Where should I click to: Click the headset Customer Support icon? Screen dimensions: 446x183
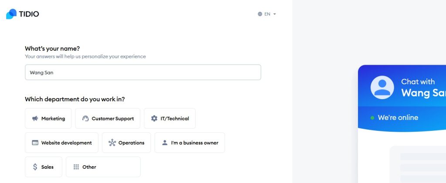(85, 119)
